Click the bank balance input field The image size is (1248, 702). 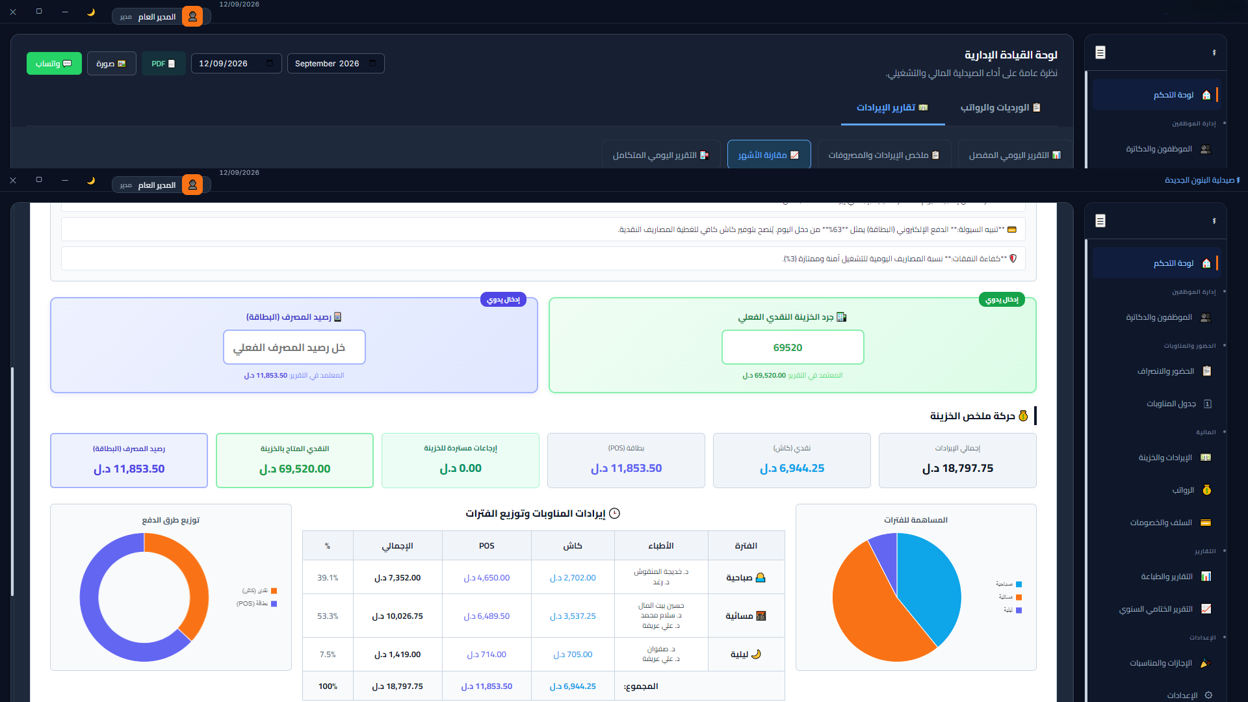(294, 347)
